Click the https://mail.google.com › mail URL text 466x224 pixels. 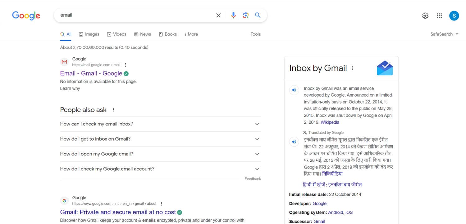click(x=96, y=65)
